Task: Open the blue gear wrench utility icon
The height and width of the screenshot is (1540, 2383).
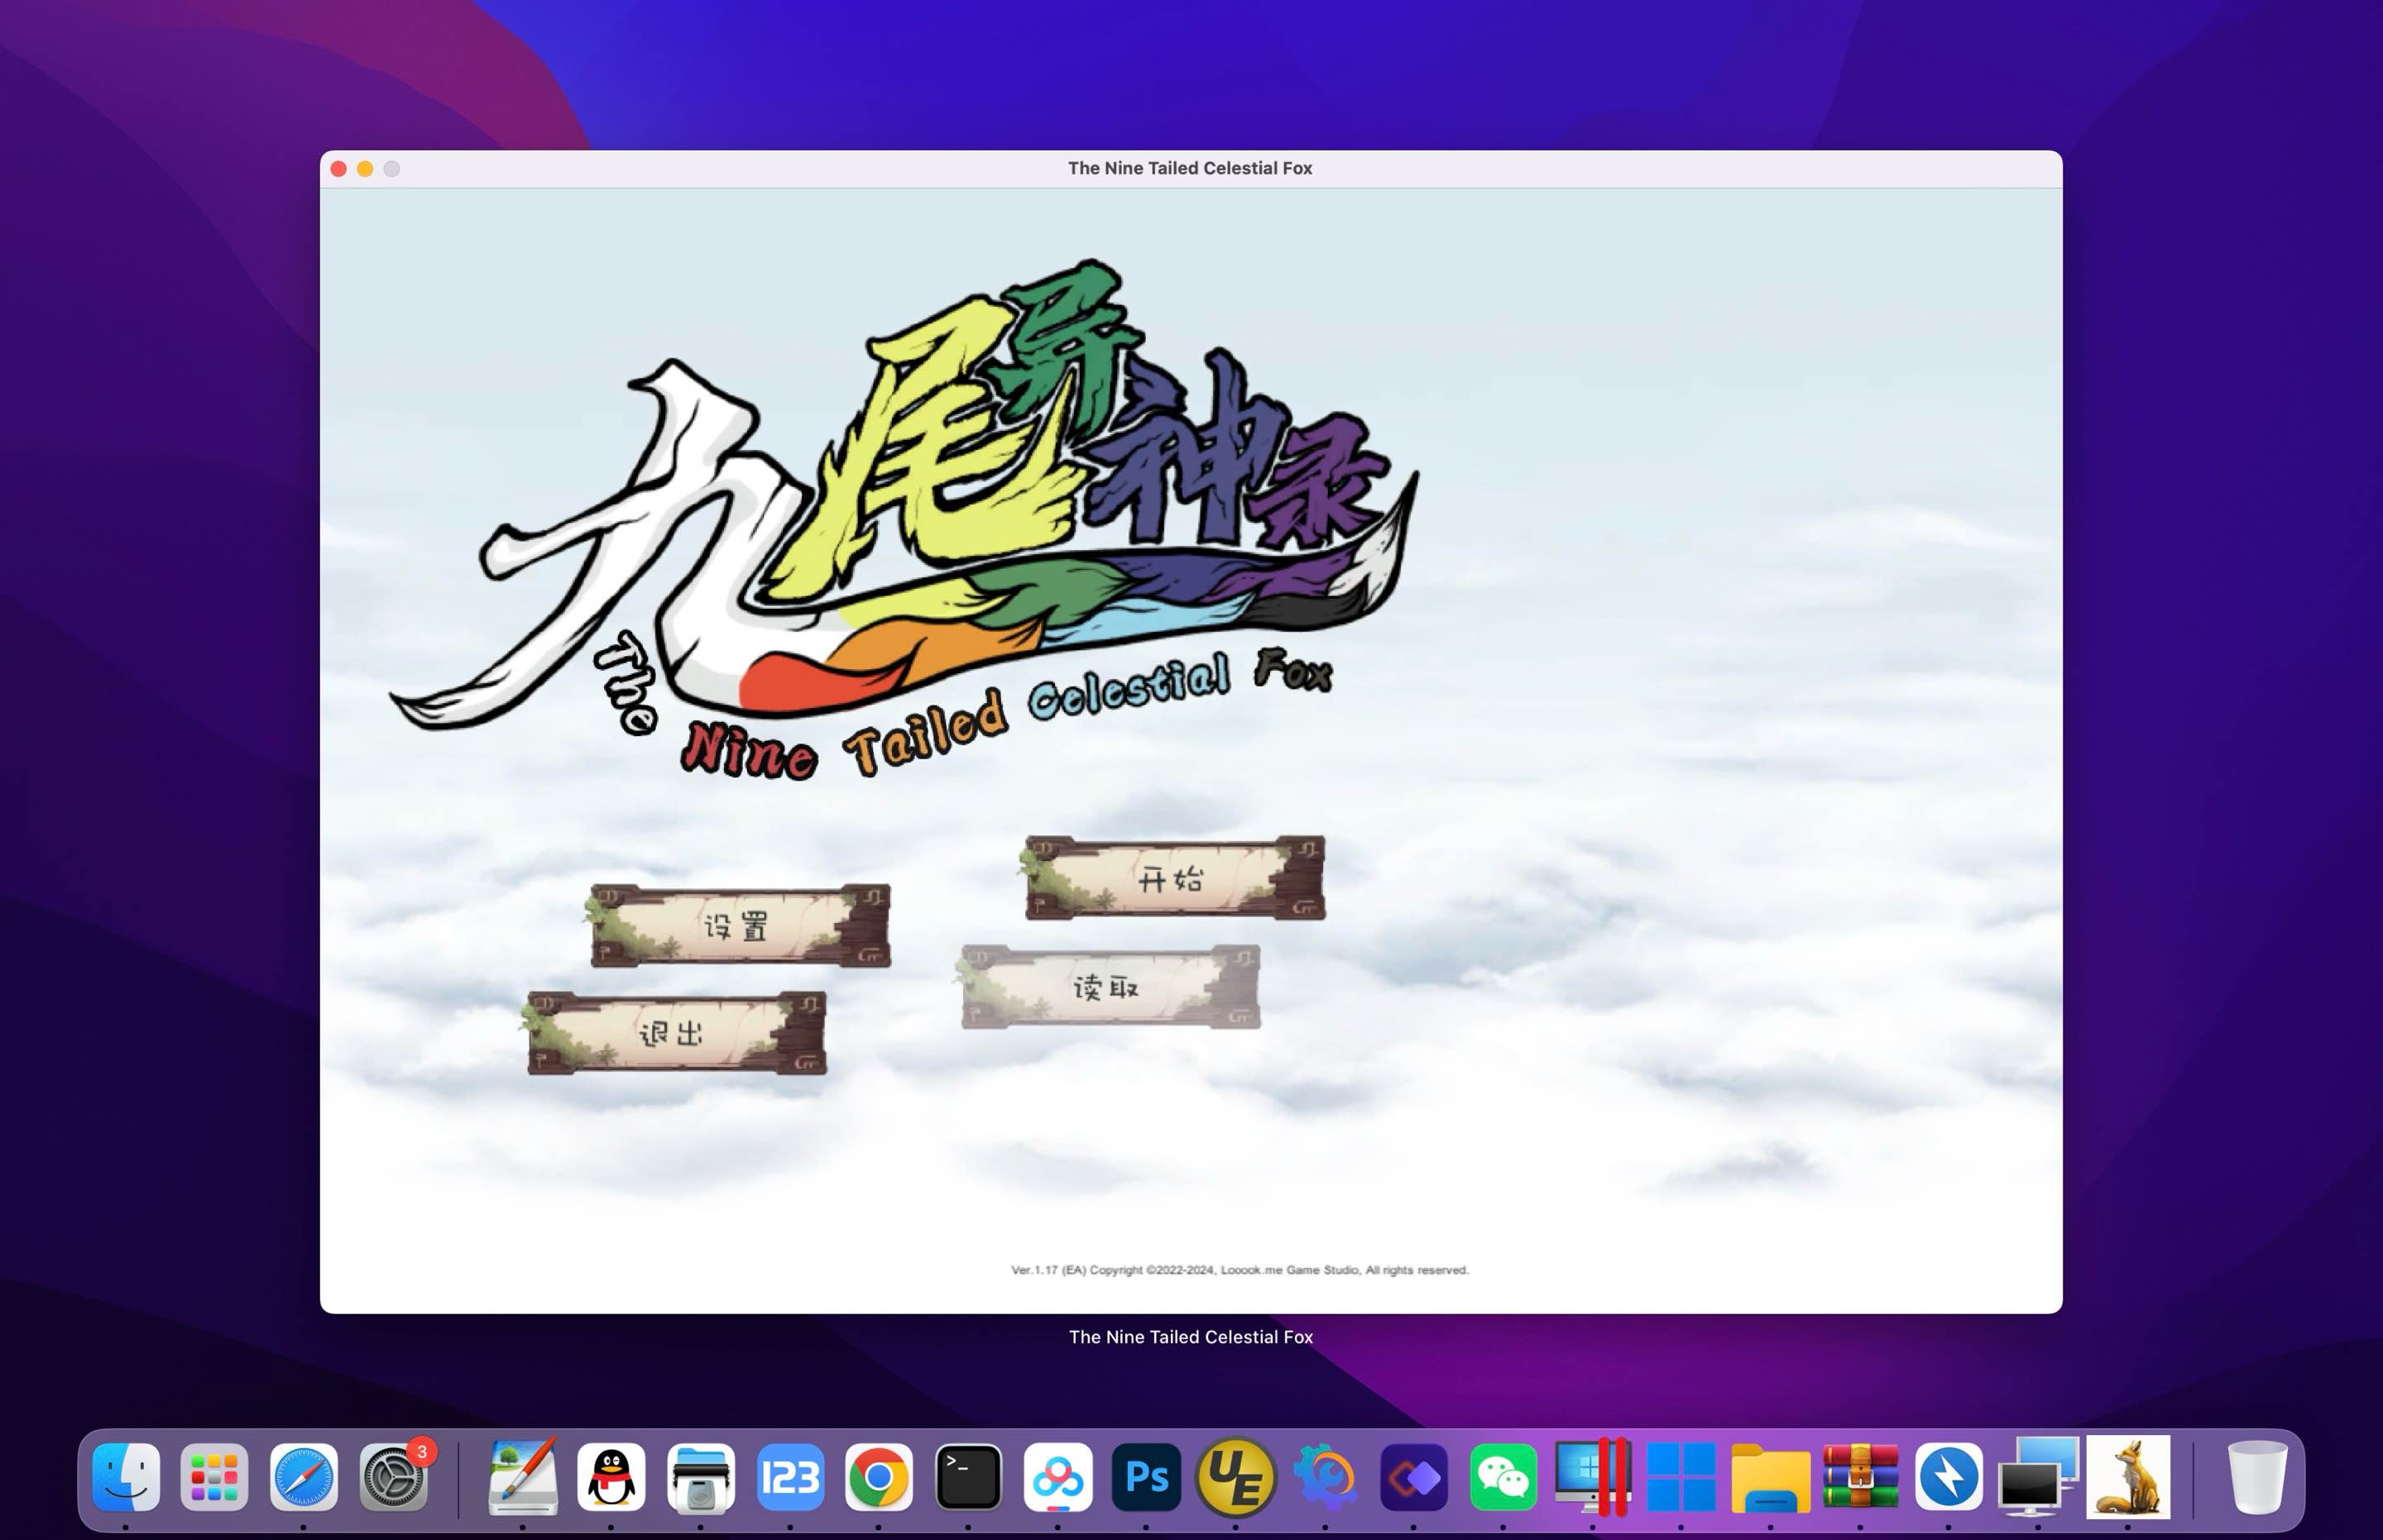Action: (x=1325, y=1477)
